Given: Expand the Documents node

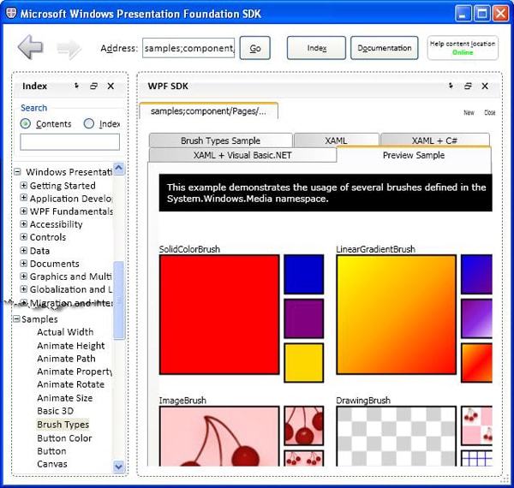Looking at the screenshot, I should 24,264.
